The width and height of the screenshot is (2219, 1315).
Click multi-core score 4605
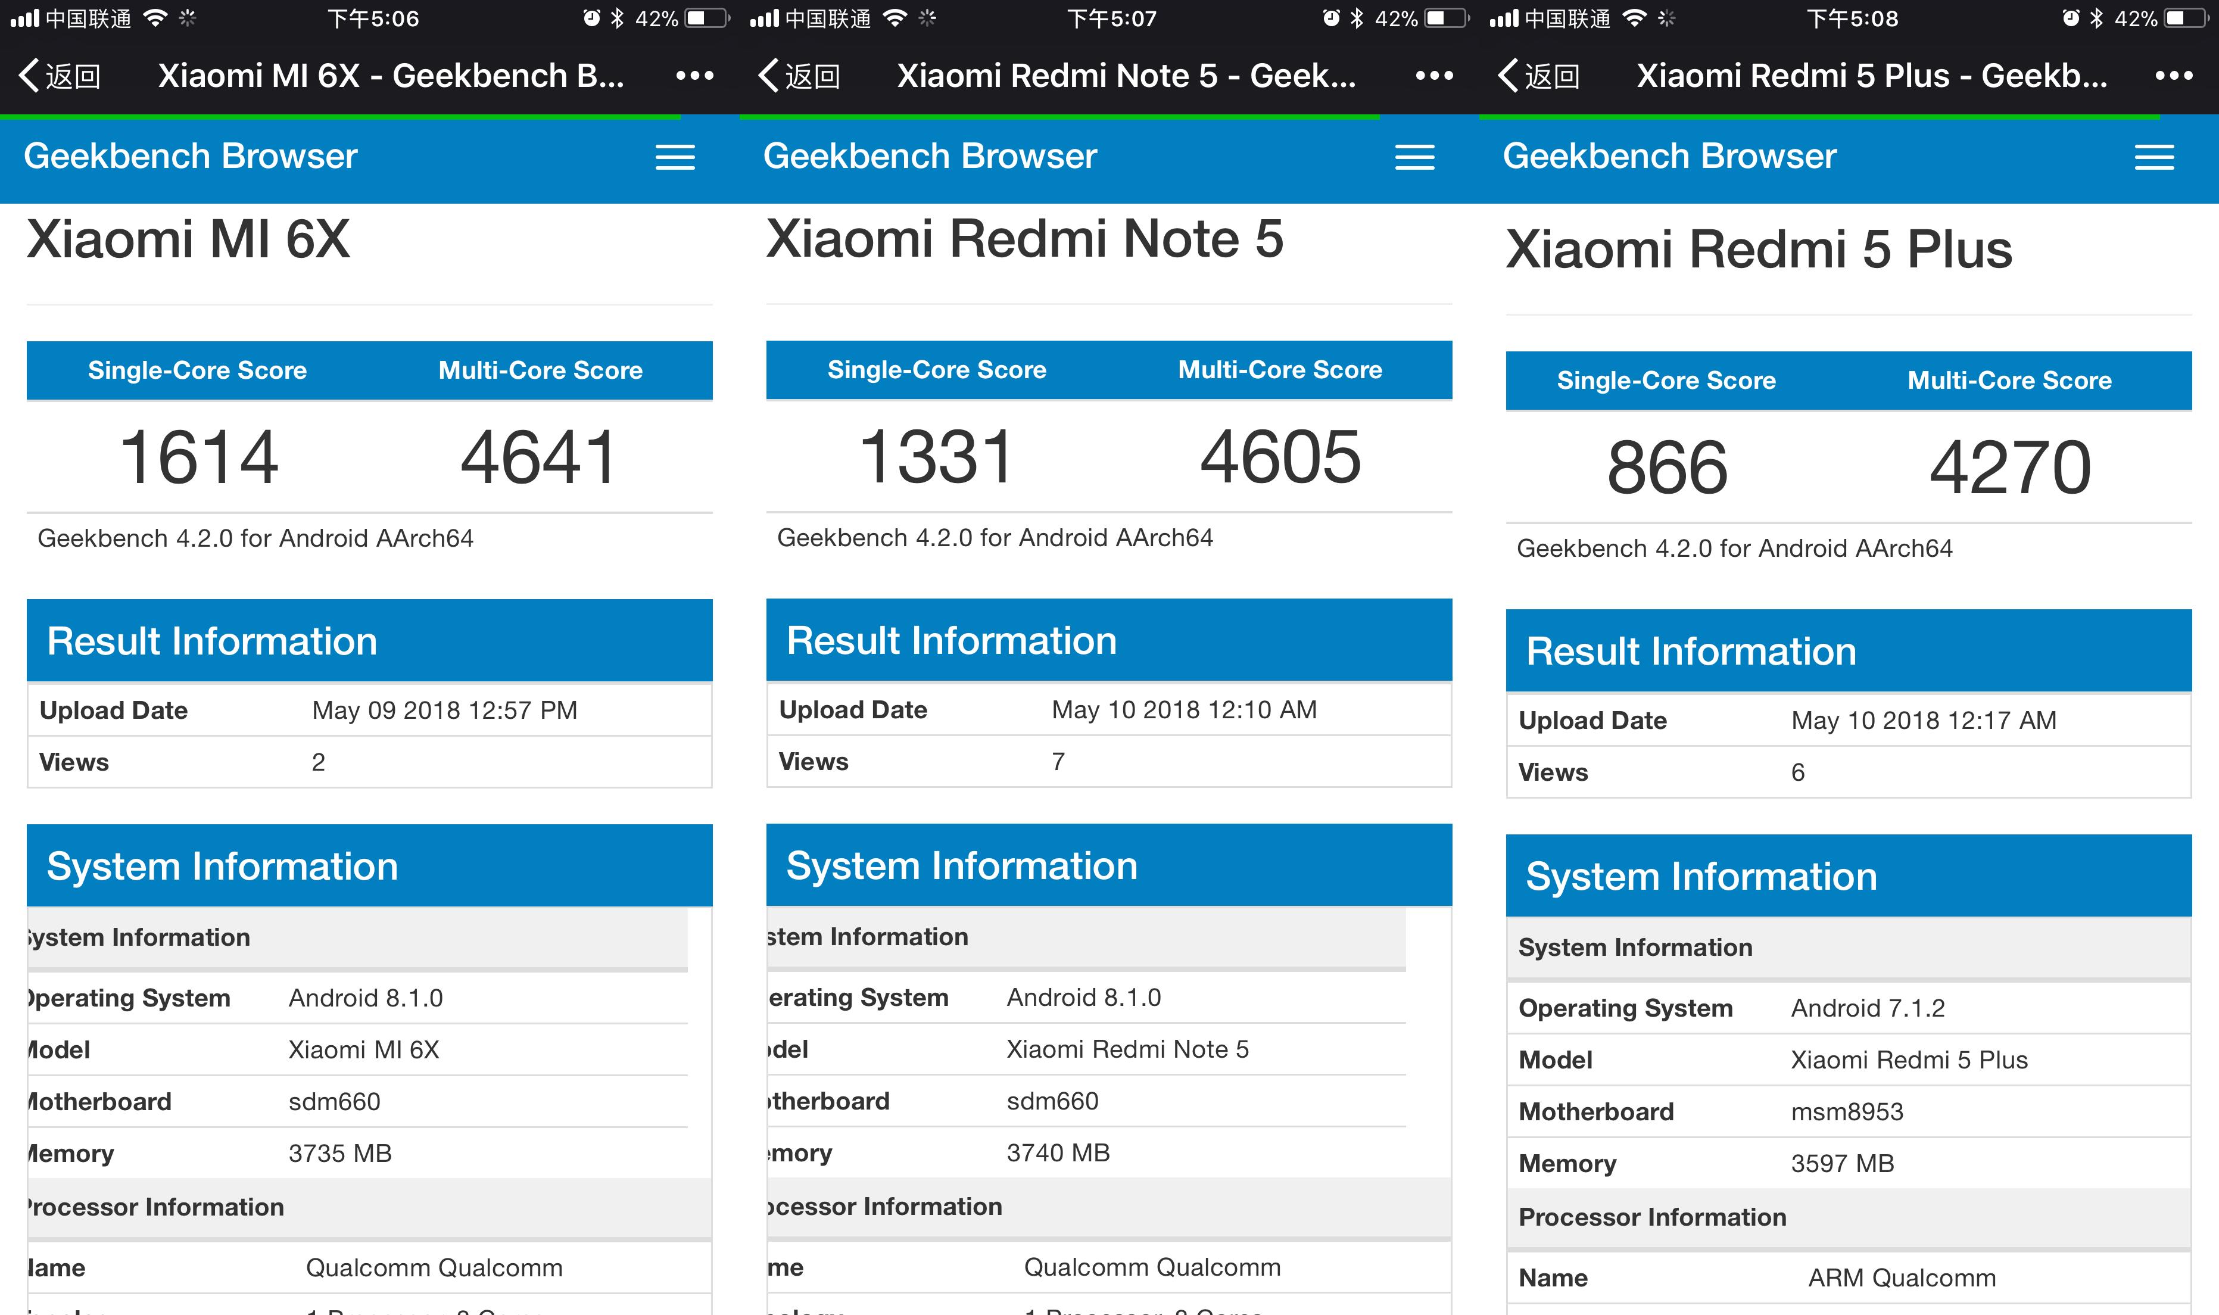[1280, 456]
